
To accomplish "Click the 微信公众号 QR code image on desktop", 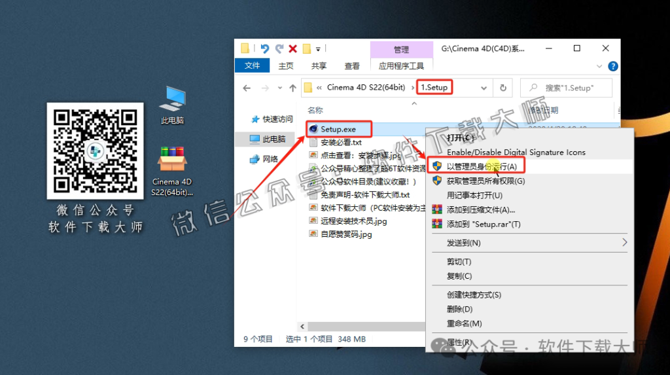I will (x=96, y=151).
